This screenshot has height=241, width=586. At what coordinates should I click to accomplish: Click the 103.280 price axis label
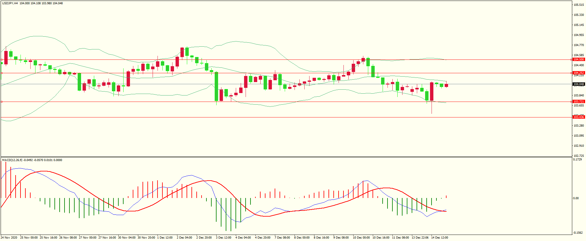[x=579, y=126]
